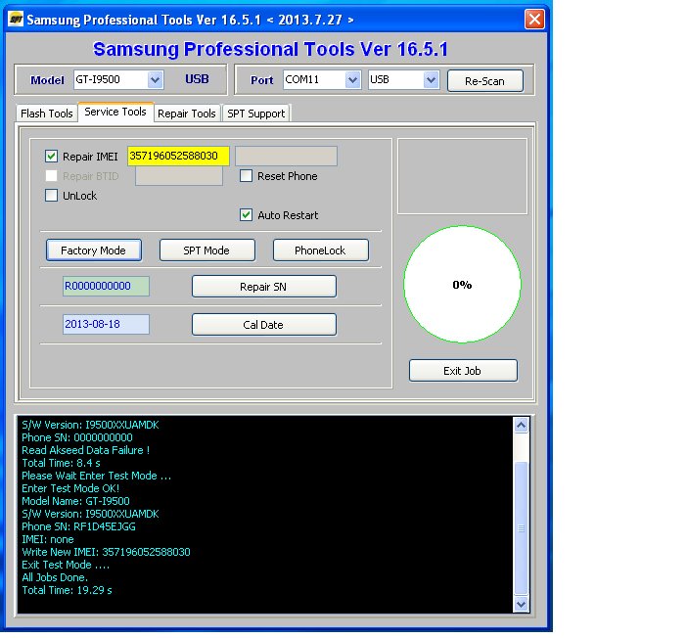Click the Re-Scan button
The image size is (687, 638).
pos(485,81)
